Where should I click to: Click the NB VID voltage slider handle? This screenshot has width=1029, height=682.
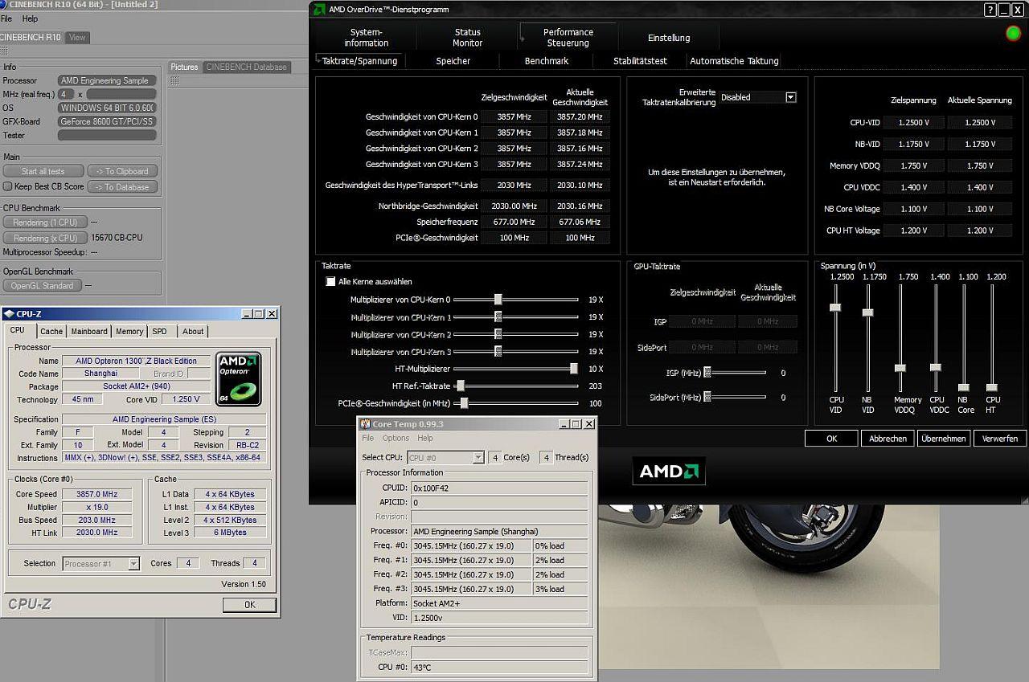pos(867,312)
